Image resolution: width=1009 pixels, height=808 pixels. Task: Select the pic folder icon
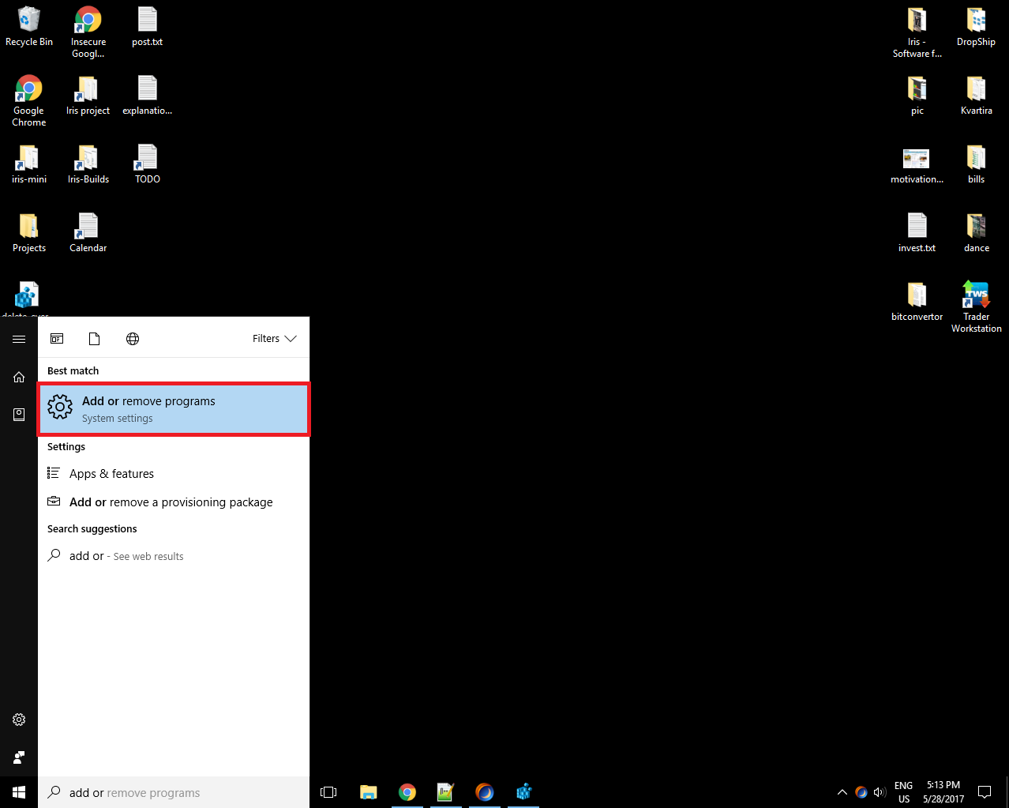click(x=917, y=96)
